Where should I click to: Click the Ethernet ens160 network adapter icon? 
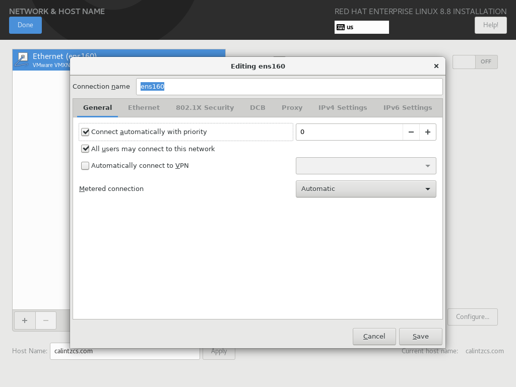pos(22,60)
